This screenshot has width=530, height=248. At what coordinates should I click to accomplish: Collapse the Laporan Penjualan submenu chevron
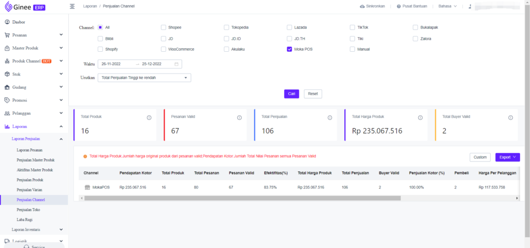click(61, 139)
